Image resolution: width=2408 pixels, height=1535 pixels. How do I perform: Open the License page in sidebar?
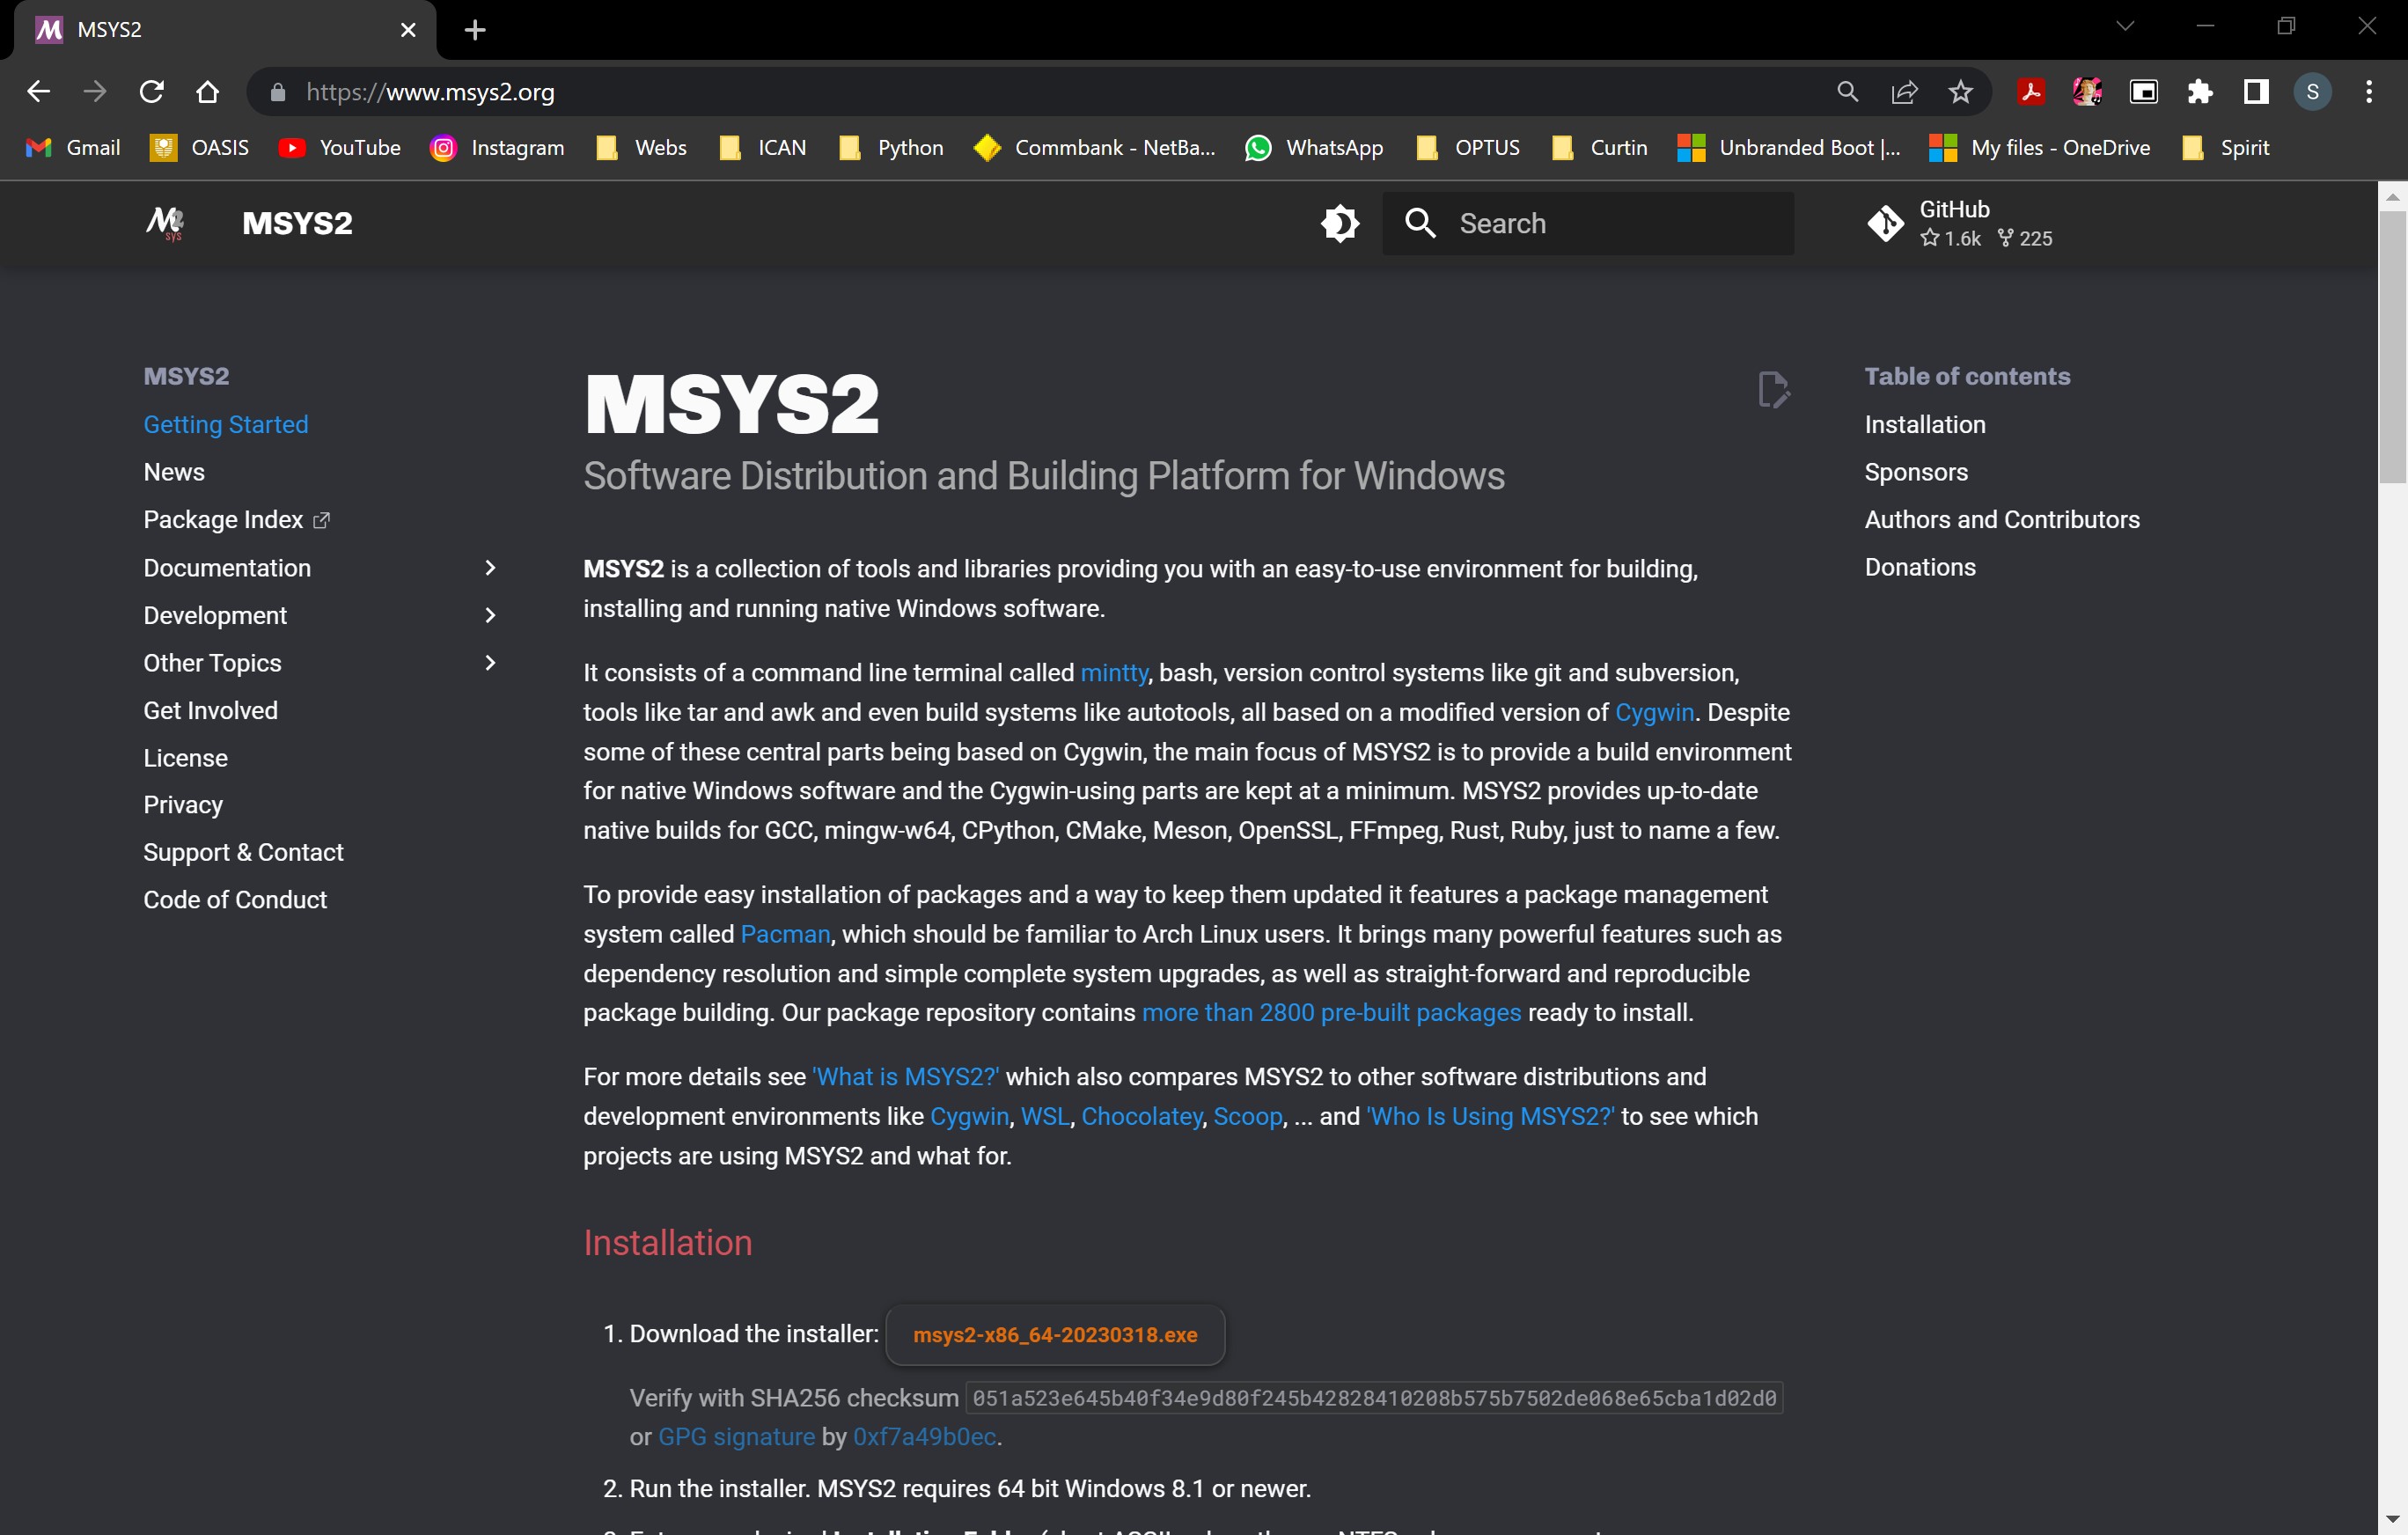[x=185, y=758]
